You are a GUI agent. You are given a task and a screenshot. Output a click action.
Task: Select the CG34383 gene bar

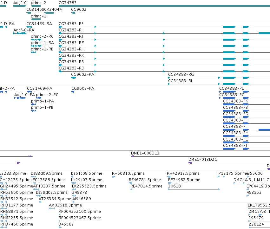tap(164, 6)
